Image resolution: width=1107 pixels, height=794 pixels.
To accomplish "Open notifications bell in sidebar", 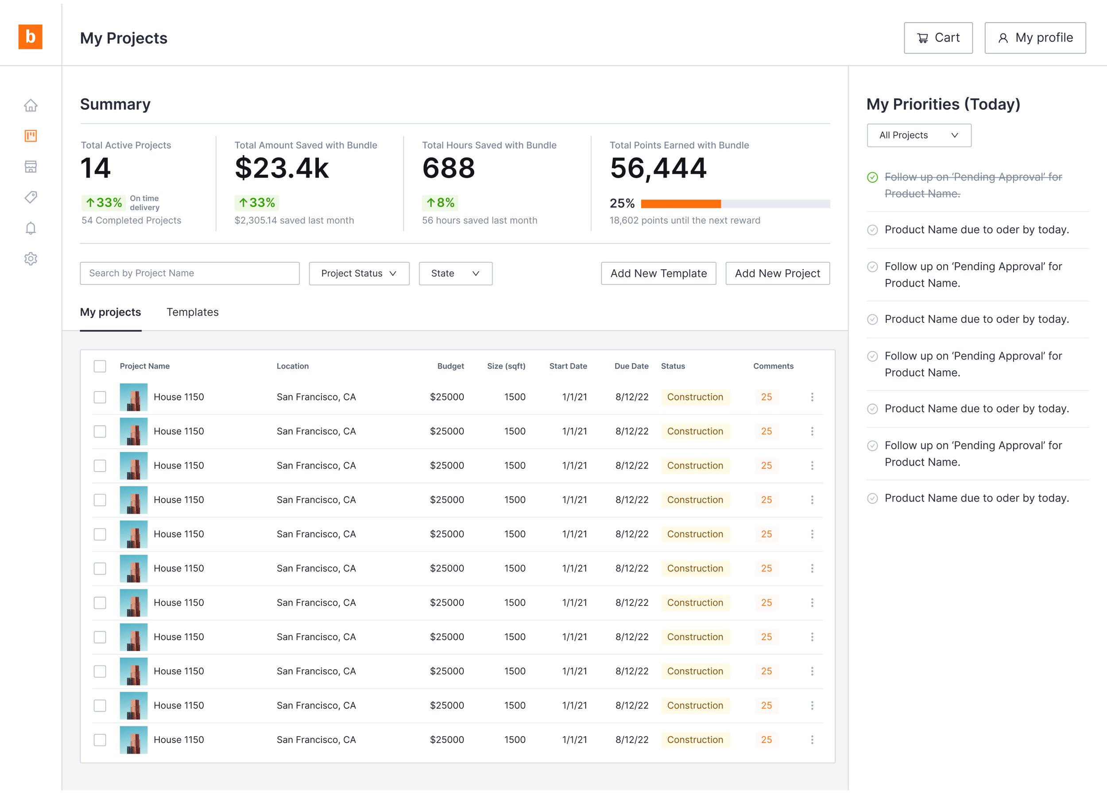I will [x=31, y=228].
